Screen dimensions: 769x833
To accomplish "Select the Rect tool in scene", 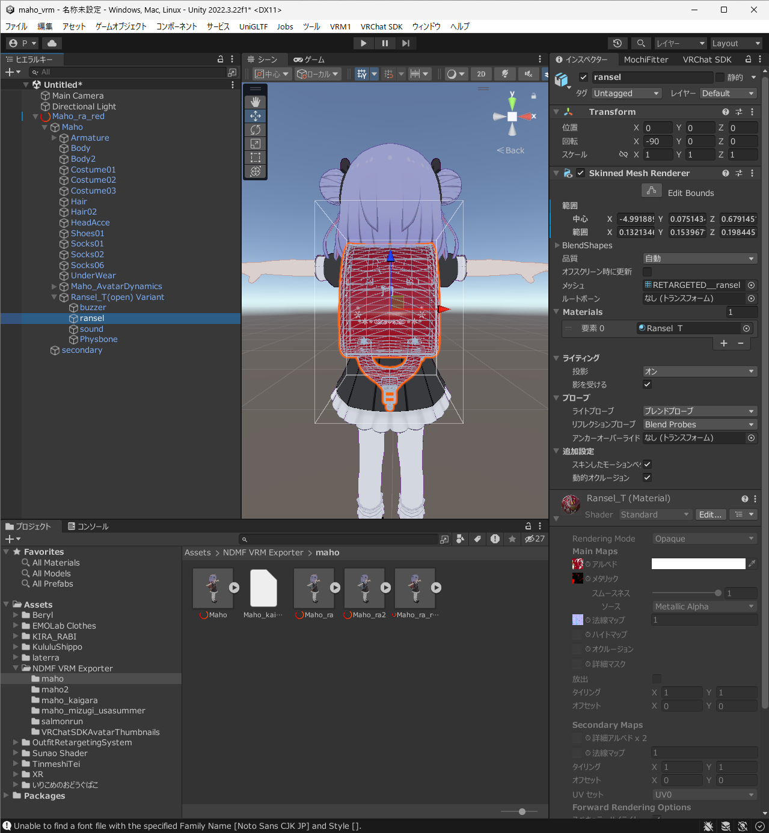I will pyautogui.click(x=256, y=157).
